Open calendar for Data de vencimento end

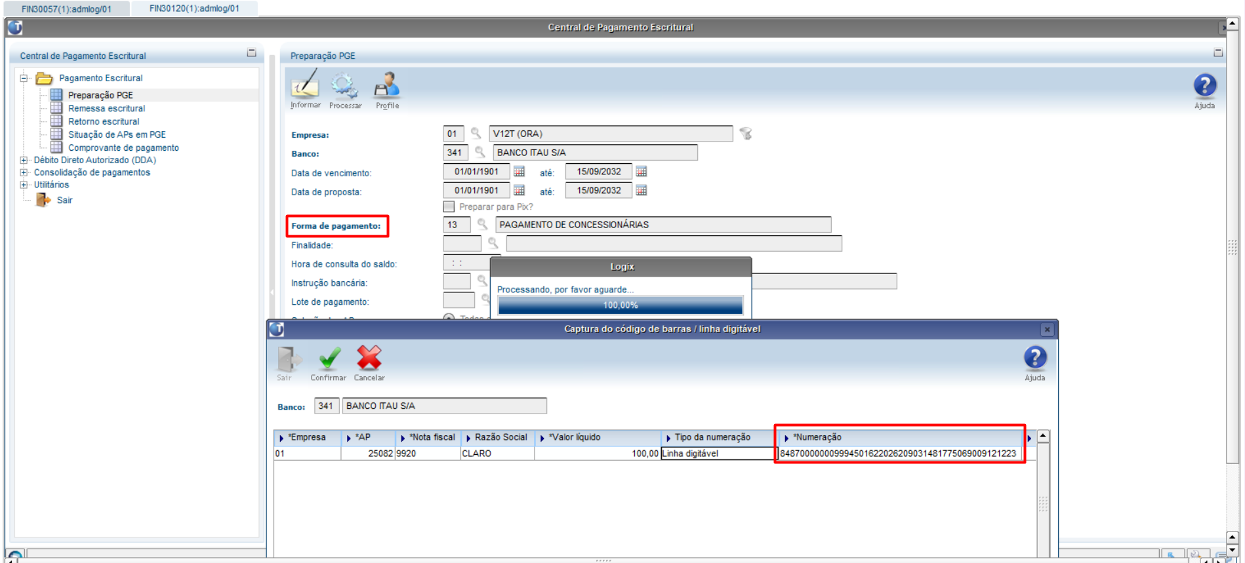tap(642, 172)
